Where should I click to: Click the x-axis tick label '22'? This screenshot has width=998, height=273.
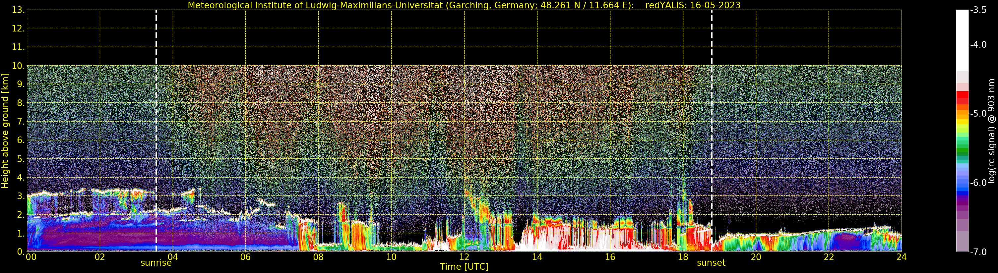[829, 257]
